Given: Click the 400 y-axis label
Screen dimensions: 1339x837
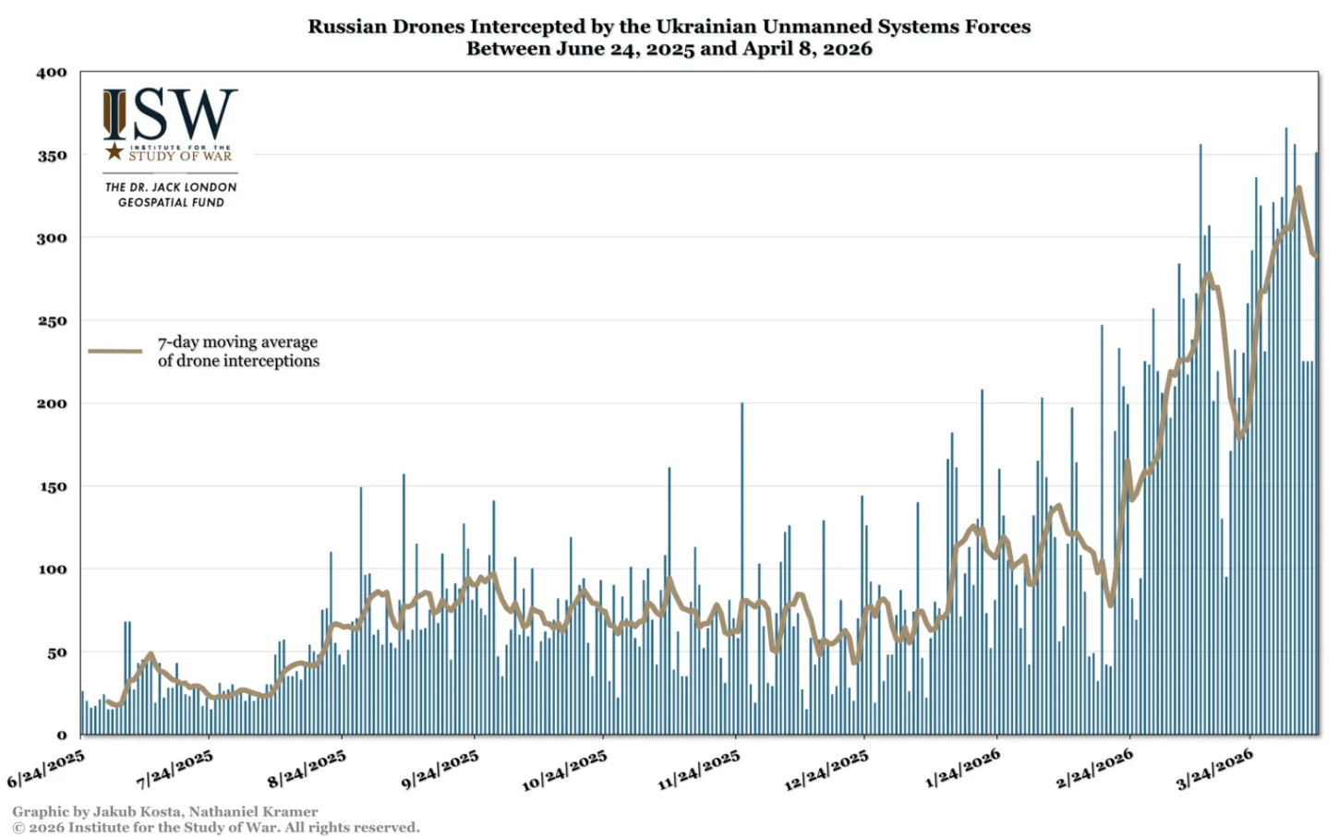Looking at the screenshot, I should pos(52,72).
